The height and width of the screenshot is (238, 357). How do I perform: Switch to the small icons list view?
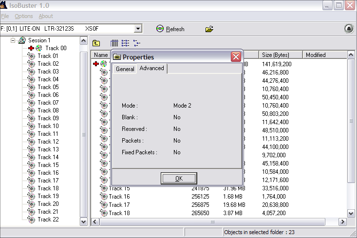click(x=125, y=43)
